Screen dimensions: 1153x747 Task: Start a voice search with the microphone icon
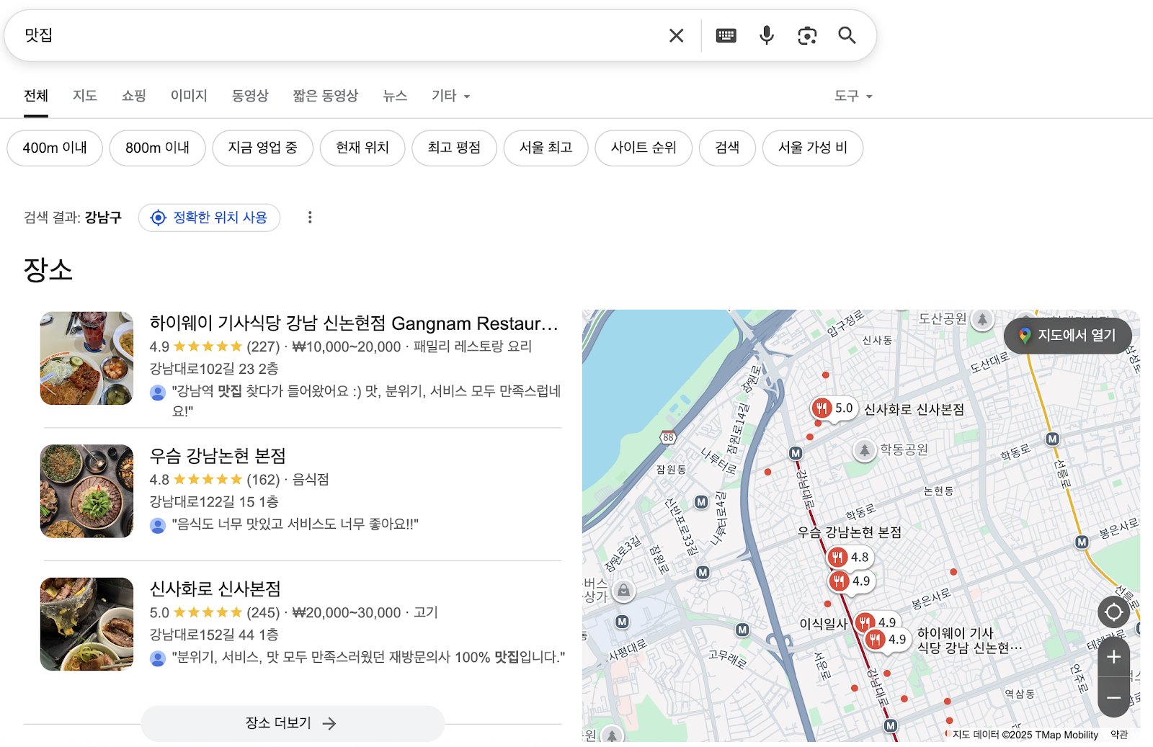pyautogui.click(x=766, y=35)
